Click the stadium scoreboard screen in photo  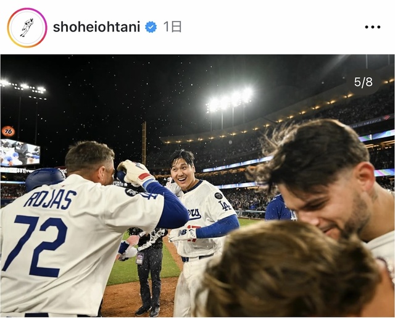point(20,153)
